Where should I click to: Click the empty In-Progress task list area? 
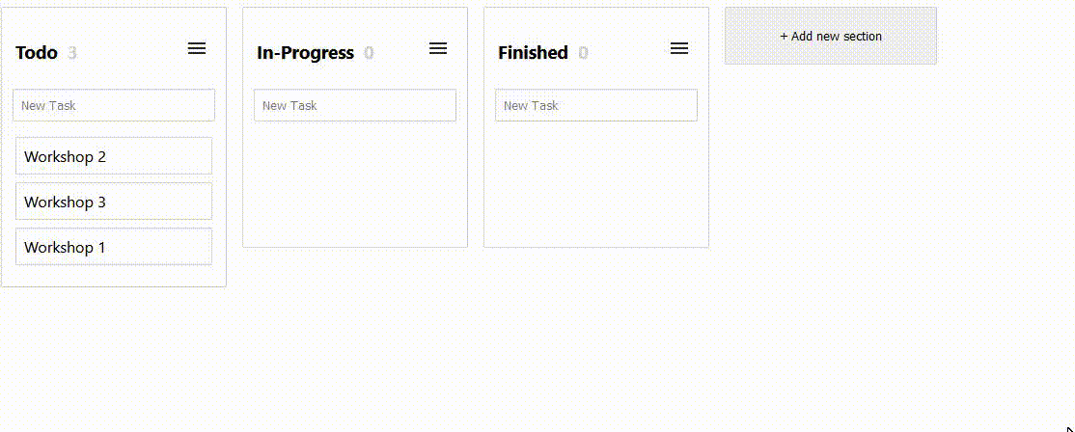(x=355, y=183)
